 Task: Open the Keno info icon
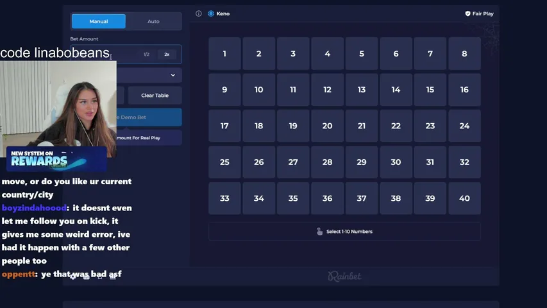coord(199,13)
